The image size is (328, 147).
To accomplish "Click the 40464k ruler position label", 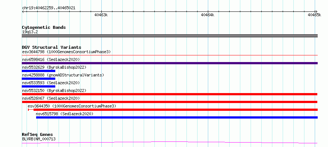I will [207, 15].
